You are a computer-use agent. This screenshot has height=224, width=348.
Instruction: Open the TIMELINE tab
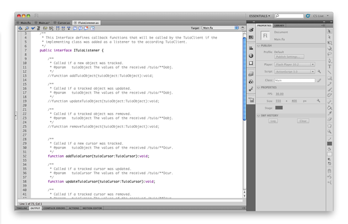(x=22, y=208)
